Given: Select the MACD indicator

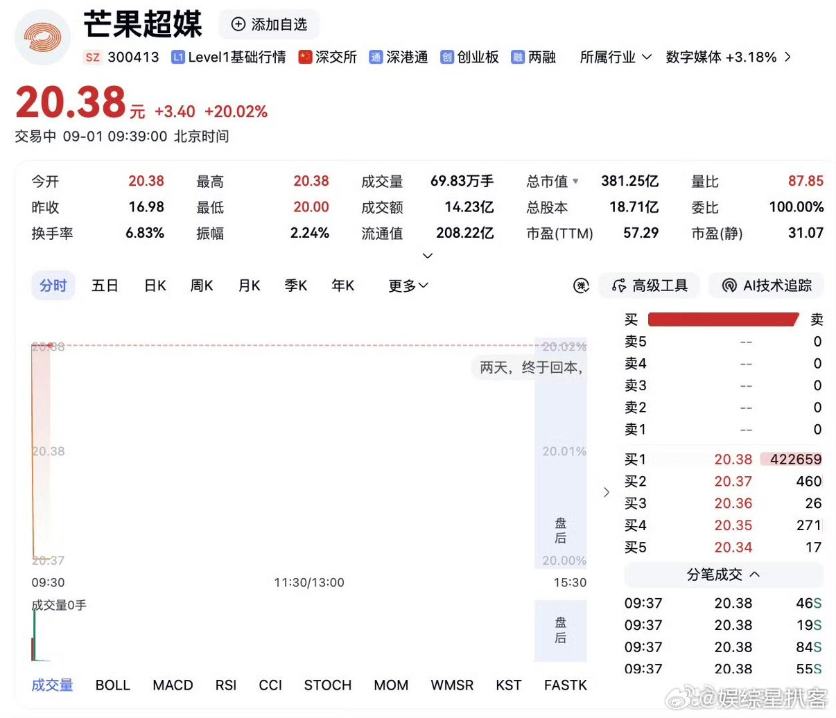Looking at the screenshot, I should pyautogui.click(x=173, y=685).
